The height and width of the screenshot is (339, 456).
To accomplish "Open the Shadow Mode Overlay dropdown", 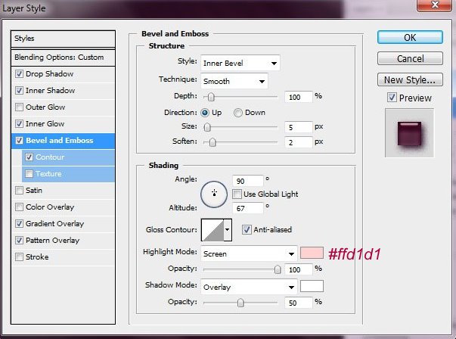I will pos(248,287).
